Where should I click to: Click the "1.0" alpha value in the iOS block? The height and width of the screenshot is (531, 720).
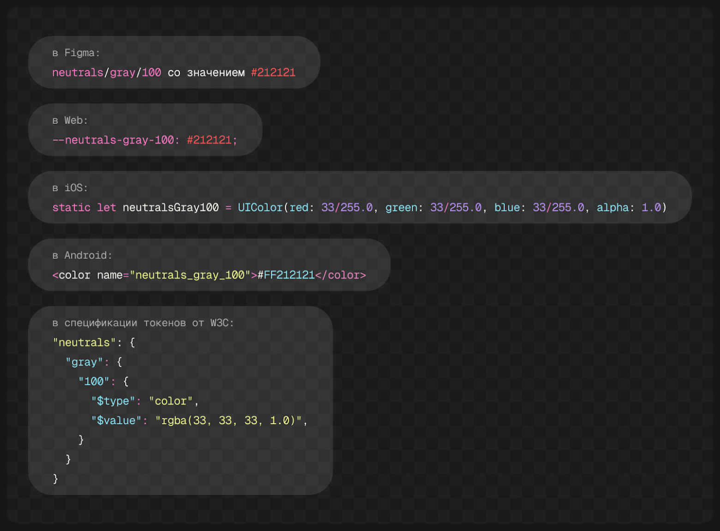(x=651, y=208)
